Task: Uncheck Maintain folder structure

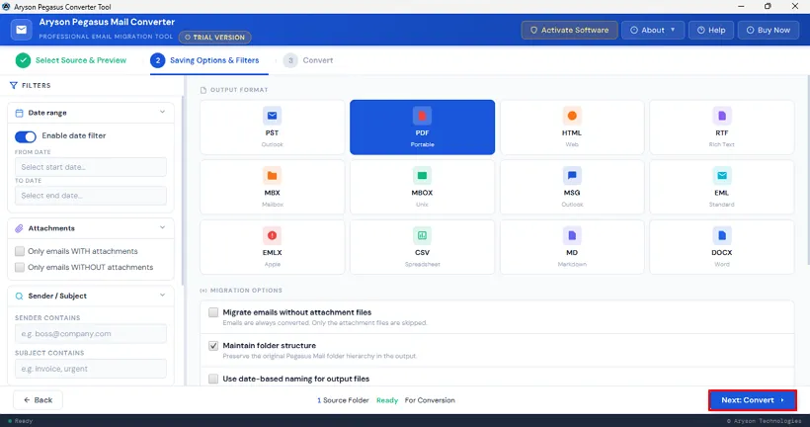Action: click(213, 345)
